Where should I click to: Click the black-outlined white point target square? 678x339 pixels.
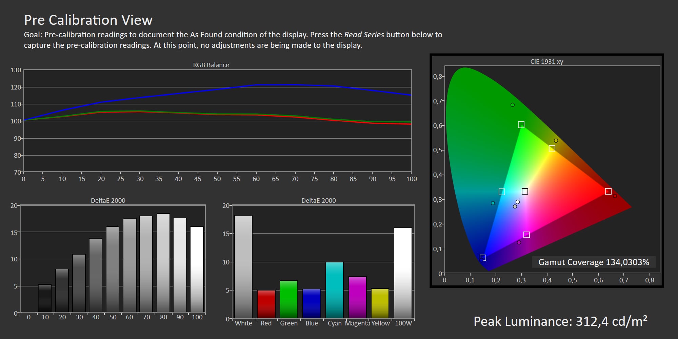(525, 192)
